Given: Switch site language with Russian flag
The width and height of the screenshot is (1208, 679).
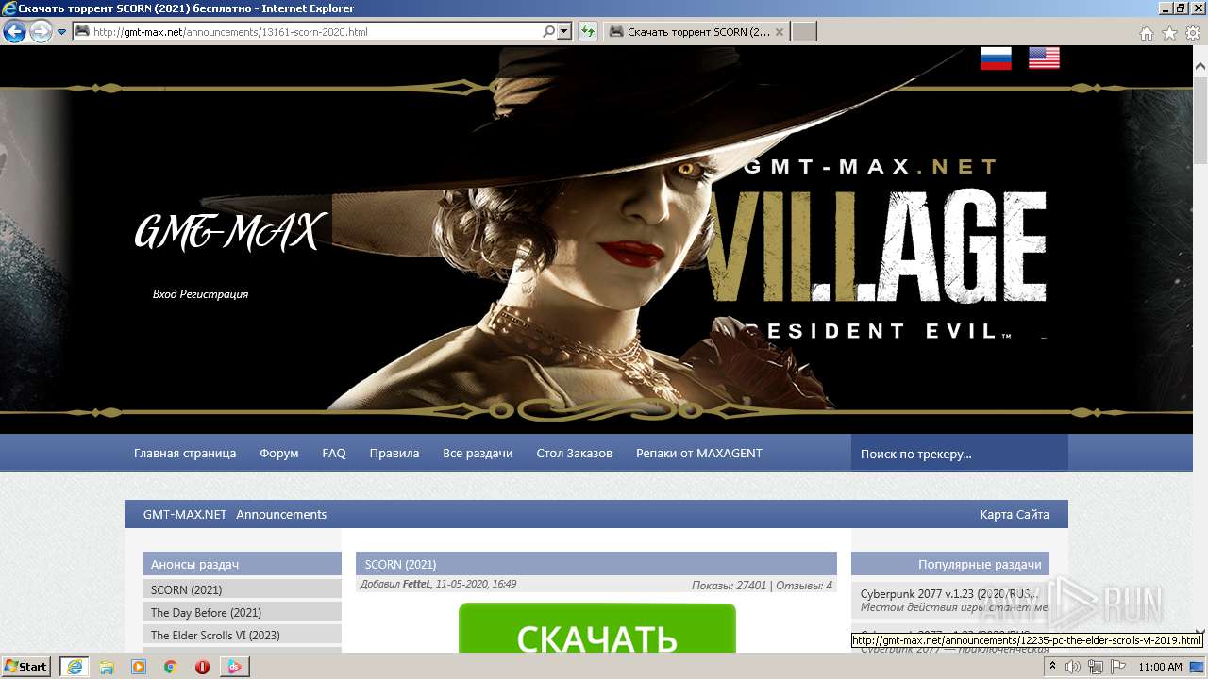Looking at the screenshot, I should (x=996, y=58).
